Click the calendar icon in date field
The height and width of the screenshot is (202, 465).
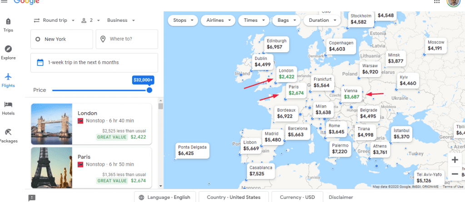(40, 62)
